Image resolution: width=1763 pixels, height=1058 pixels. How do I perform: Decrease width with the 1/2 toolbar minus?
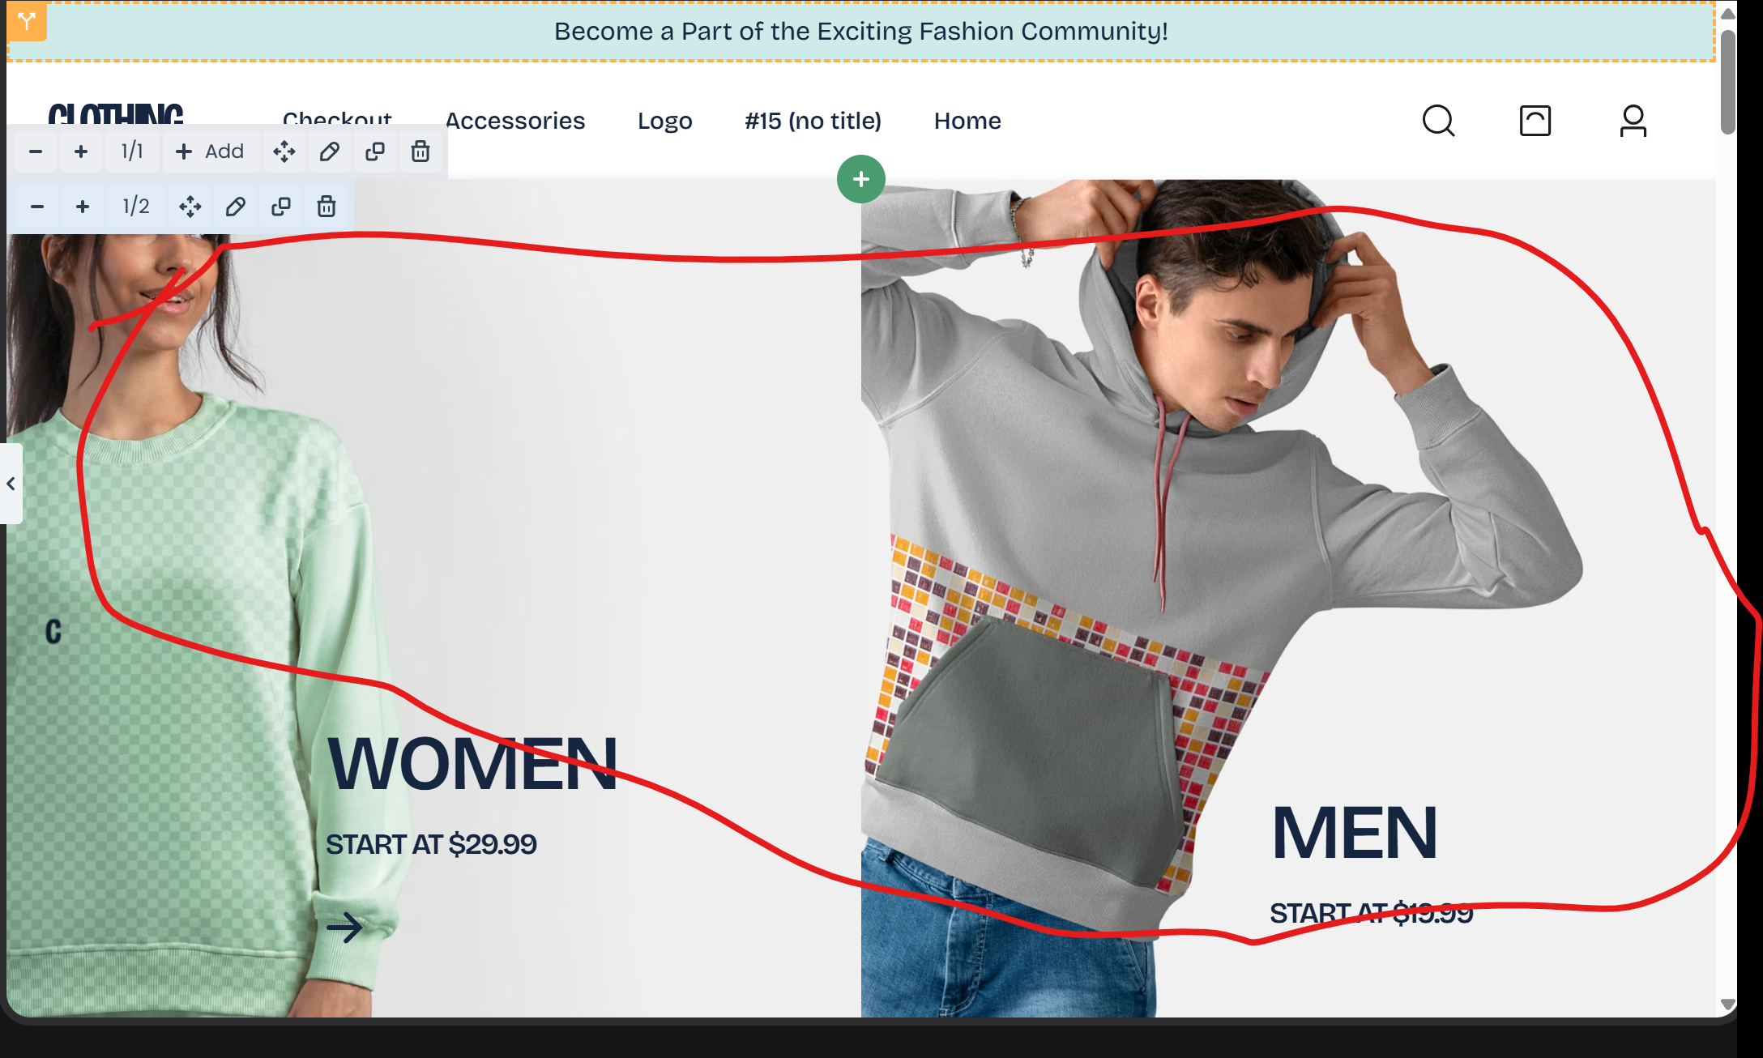coord(37,207)
